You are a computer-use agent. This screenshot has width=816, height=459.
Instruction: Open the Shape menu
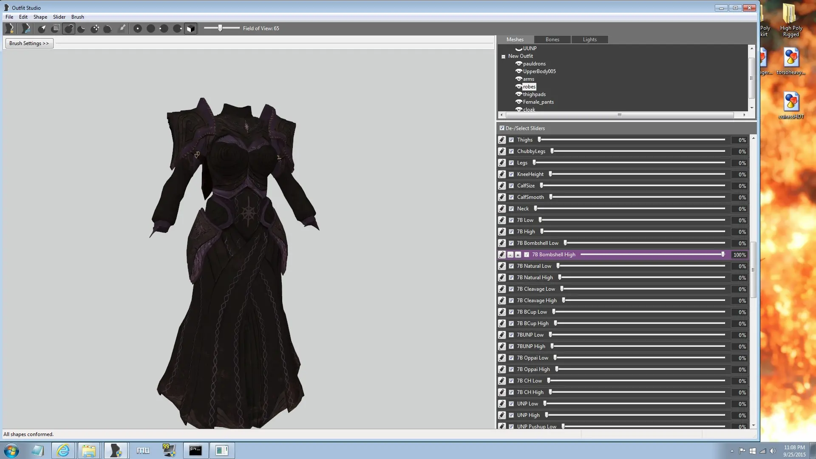coord(40,16)
